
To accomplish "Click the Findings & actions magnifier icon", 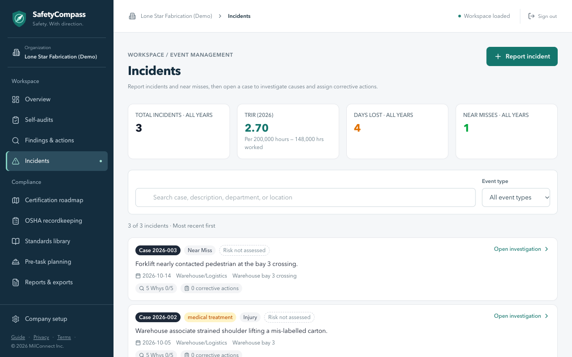I will coord(16,141).
